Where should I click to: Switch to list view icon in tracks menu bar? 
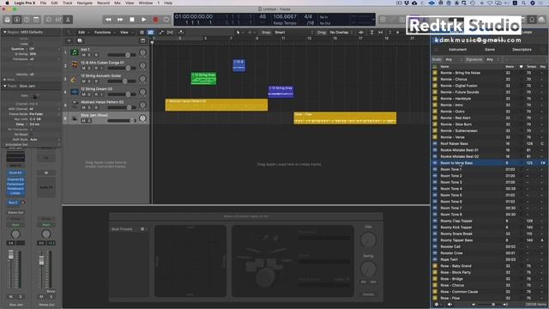[142, 33]
